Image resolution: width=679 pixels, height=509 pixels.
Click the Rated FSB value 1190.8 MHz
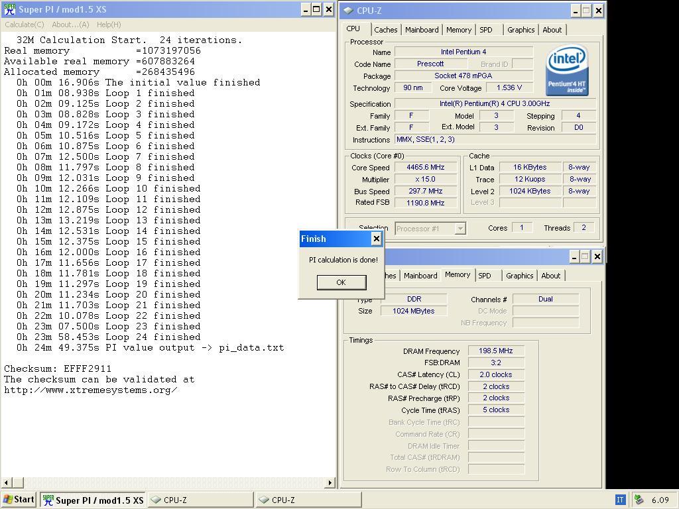pos(425,203)
